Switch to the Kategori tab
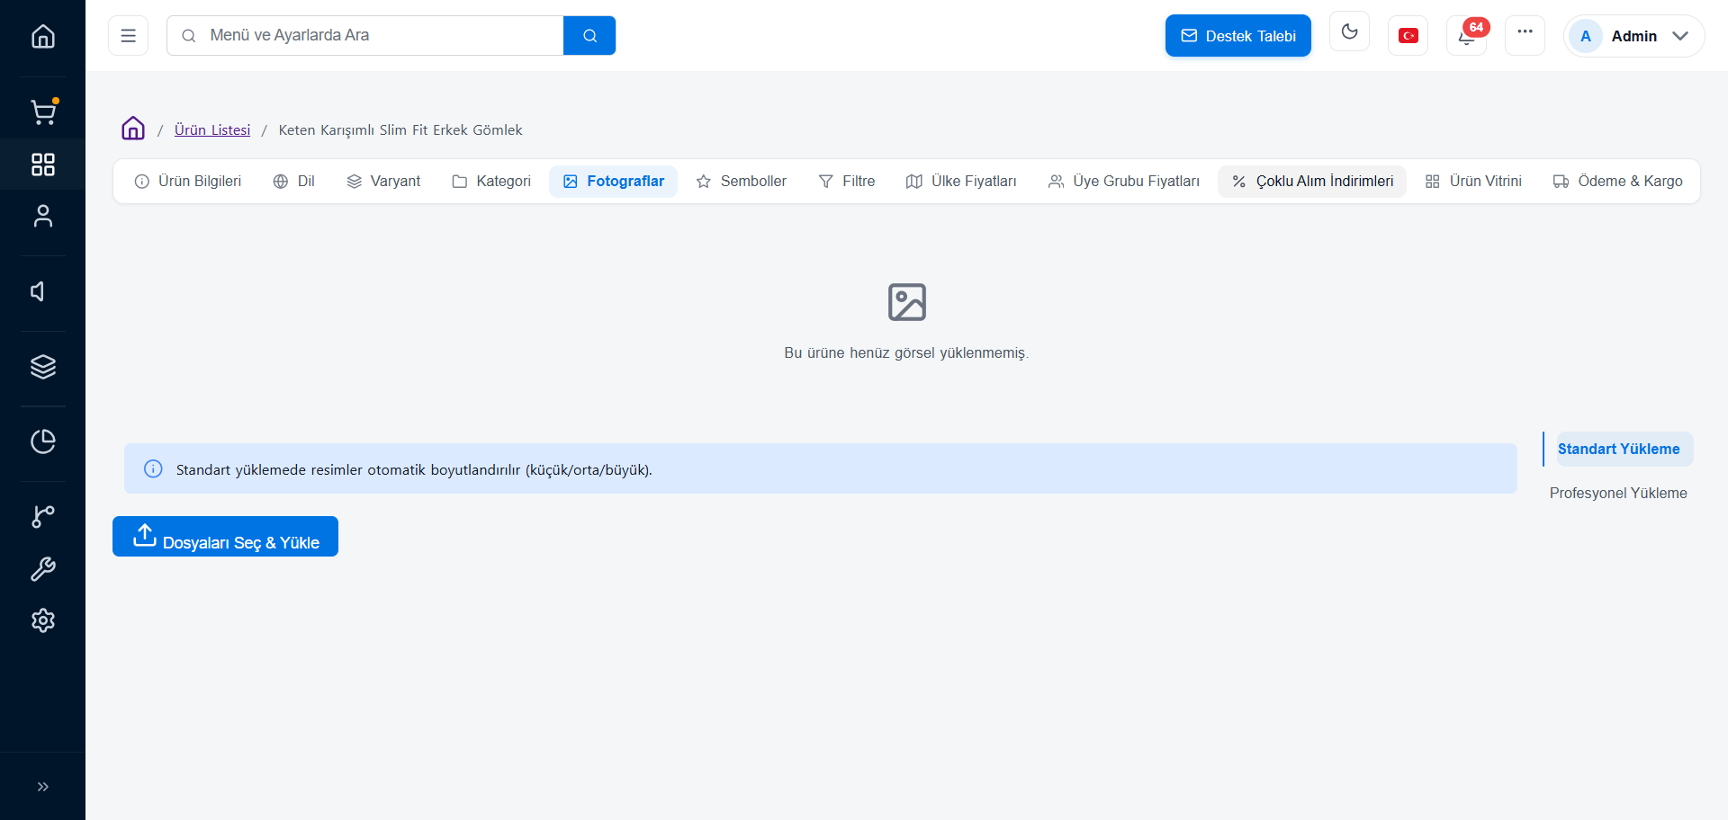This screenshot has height=820, width=1728. 491,182
